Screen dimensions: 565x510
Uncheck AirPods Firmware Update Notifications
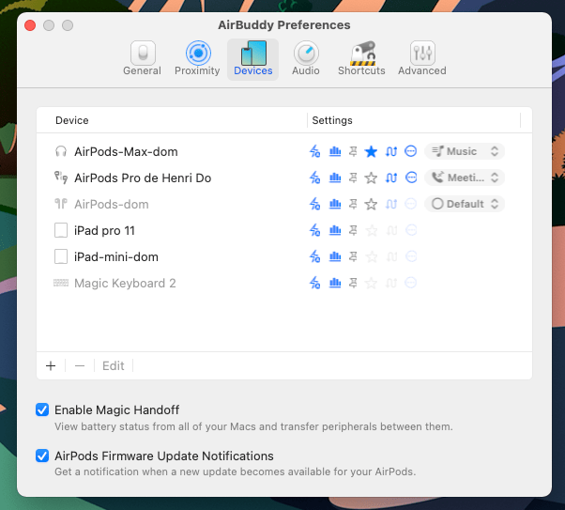click(42, 456)
